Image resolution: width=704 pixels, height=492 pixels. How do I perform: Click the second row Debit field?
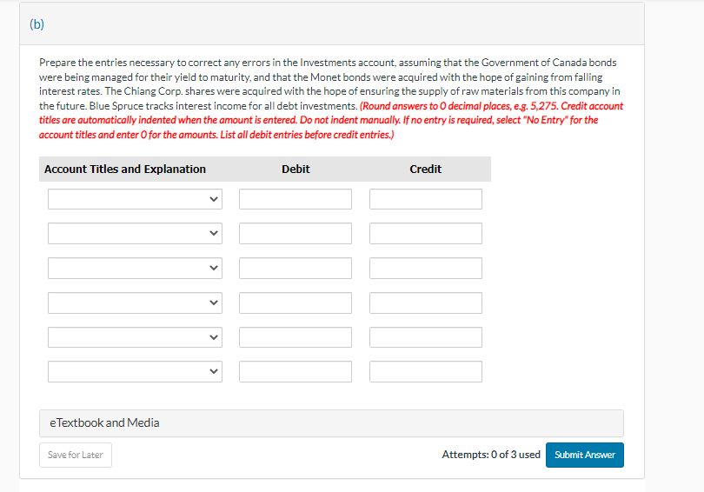click(x=296, y=234)
